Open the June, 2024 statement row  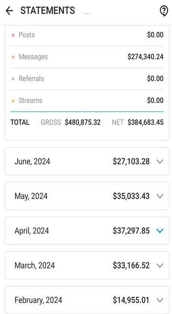point(87,161)
